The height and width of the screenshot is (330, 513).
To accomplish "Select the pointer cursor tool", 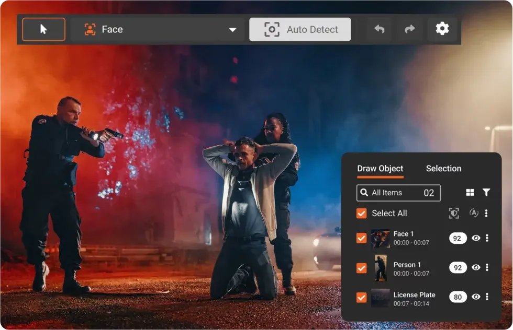I will click(43, 29).
